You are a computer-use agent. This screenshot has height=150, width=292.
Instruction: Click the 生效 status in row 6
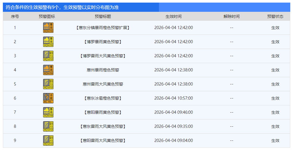(x=275, y=98)
